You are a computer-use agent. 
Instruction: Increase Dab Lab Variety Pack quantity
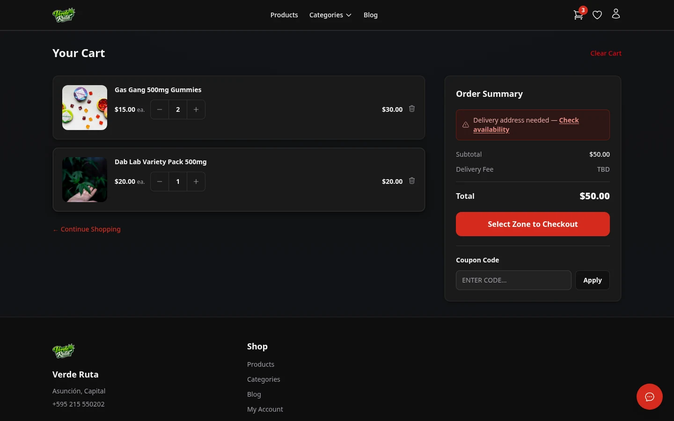(x=196, y=181)
